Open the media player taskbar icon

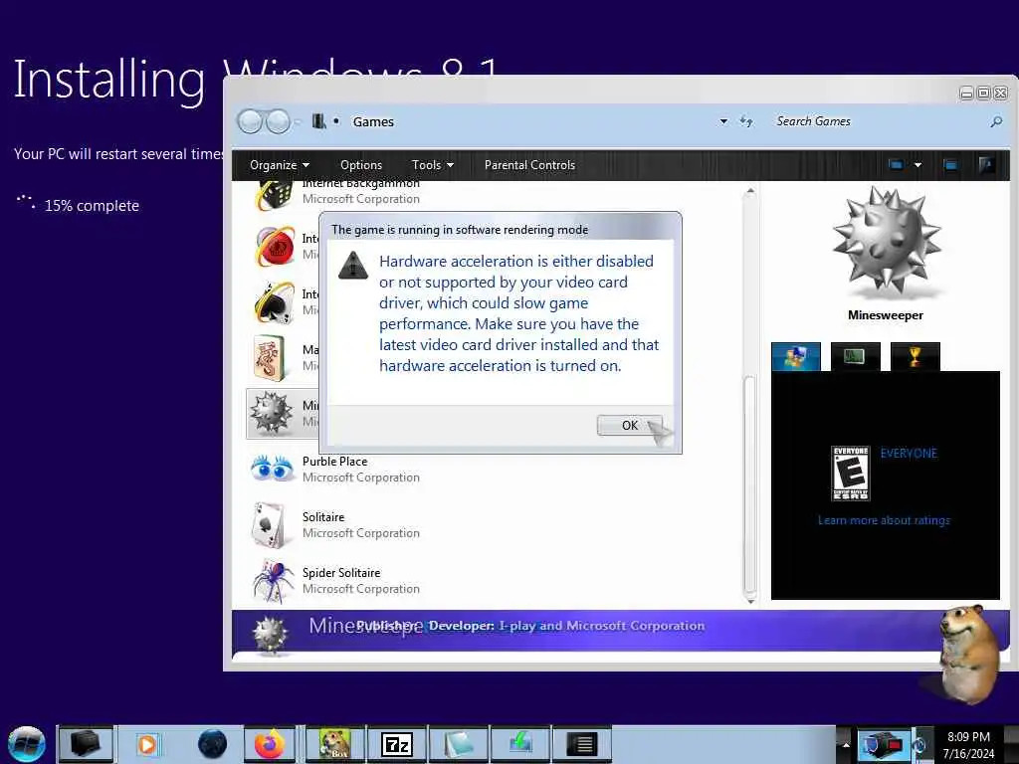(x=147, y=744)
